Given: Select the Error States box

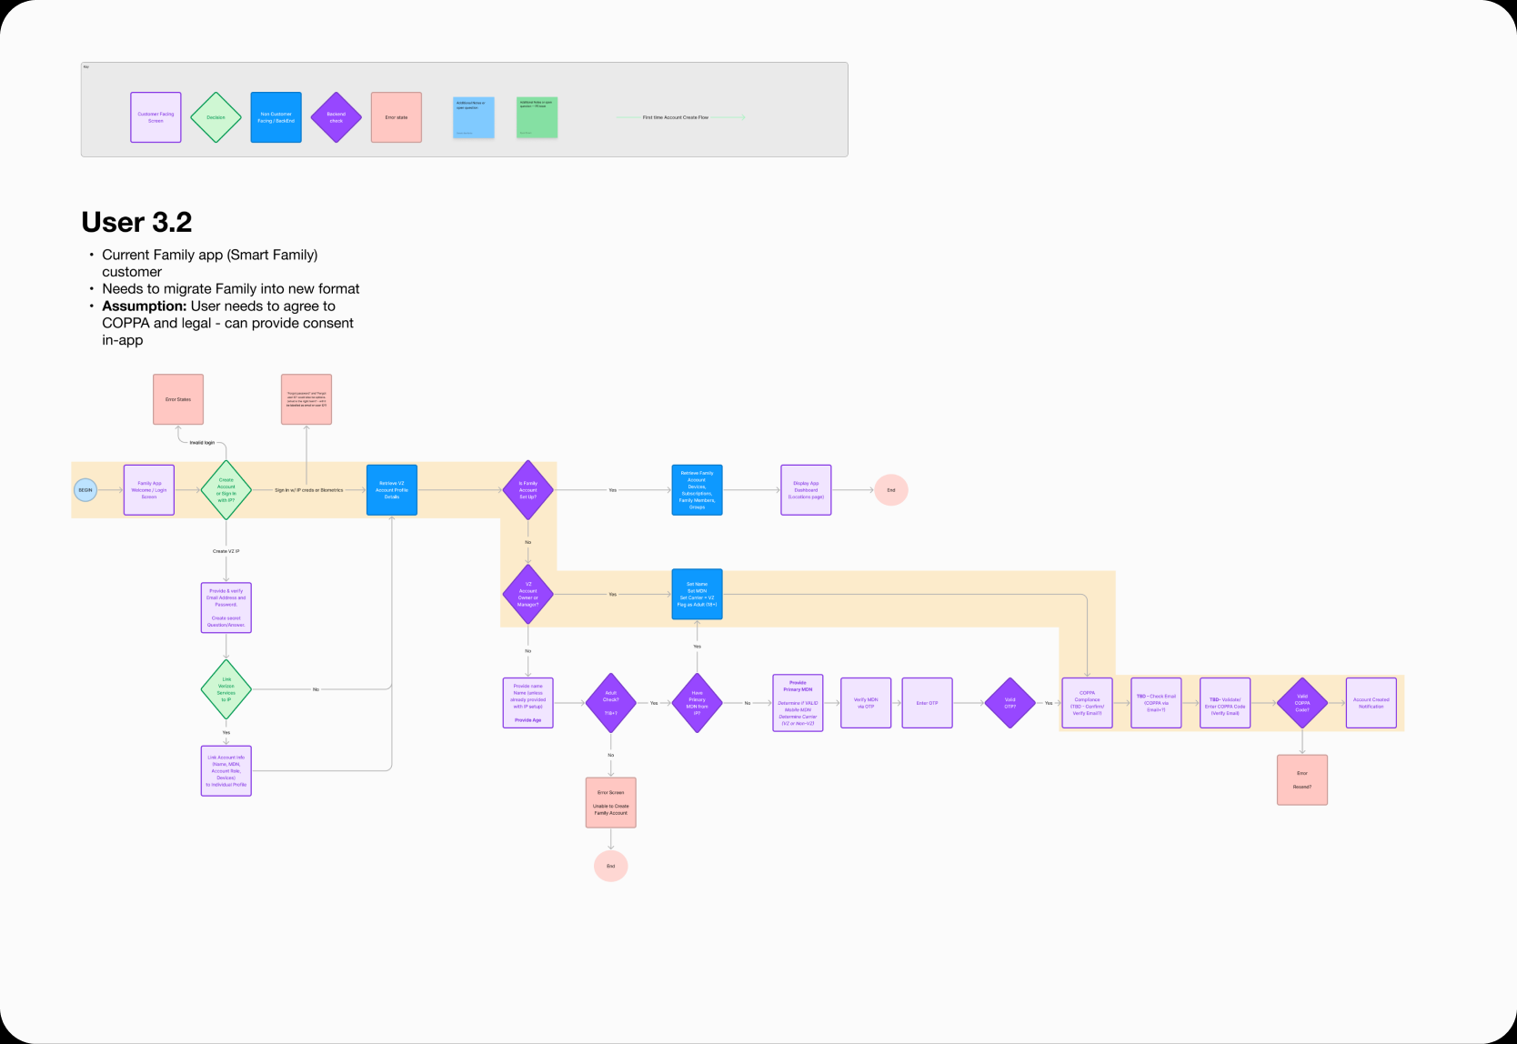Looking at the screenshot, I should coord(178,399).
